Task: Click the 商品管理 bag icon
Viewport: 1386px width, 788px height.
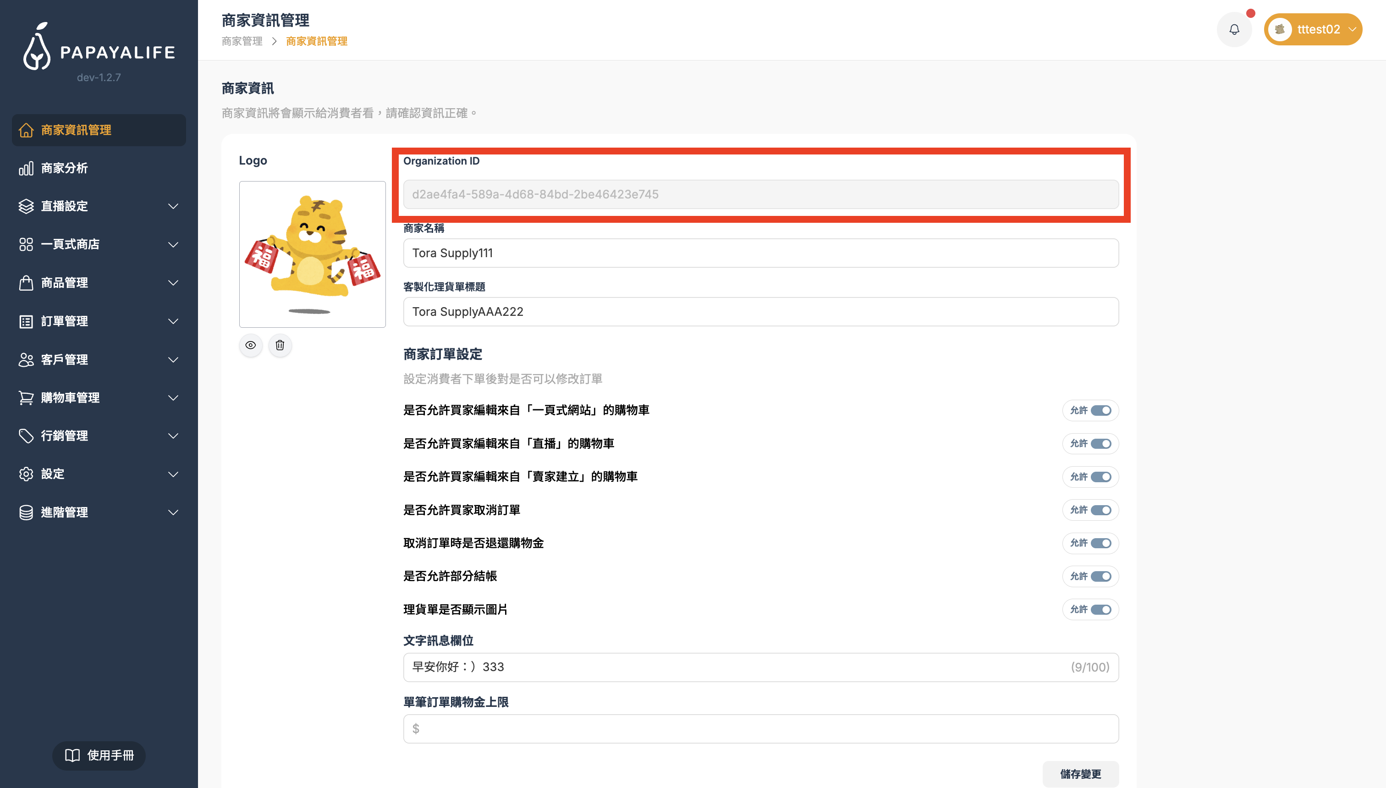Action: click(x=26, y=282)
